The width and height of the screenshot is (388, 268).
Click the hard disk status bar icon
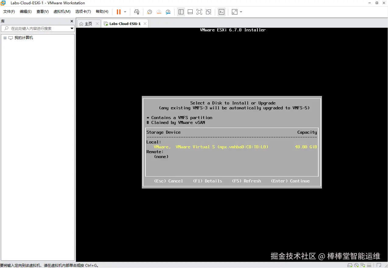click(350, 265)
